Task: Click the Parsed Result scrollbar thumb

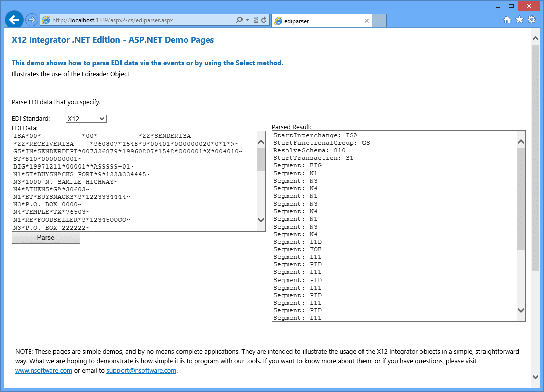Action: pos(521,199)
